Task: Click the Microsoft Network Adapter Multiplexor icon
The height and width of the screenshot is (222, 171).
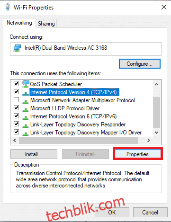Action: pyautogui.click(x=26, y=101)
